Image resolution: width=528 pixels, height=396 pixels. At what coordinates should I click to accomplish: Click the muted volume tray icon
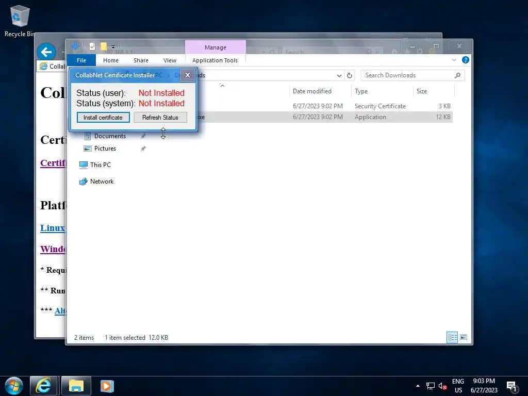click(x=443, y=386)
